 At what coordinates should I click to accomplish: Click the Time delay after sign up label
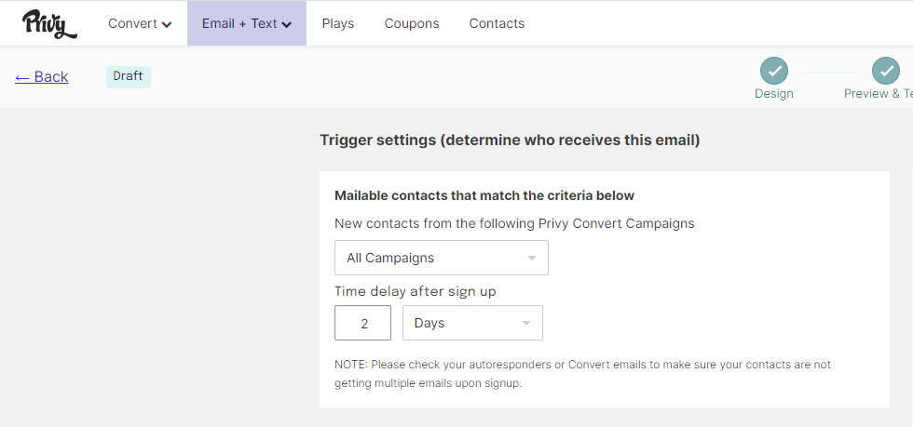point(416,291)
